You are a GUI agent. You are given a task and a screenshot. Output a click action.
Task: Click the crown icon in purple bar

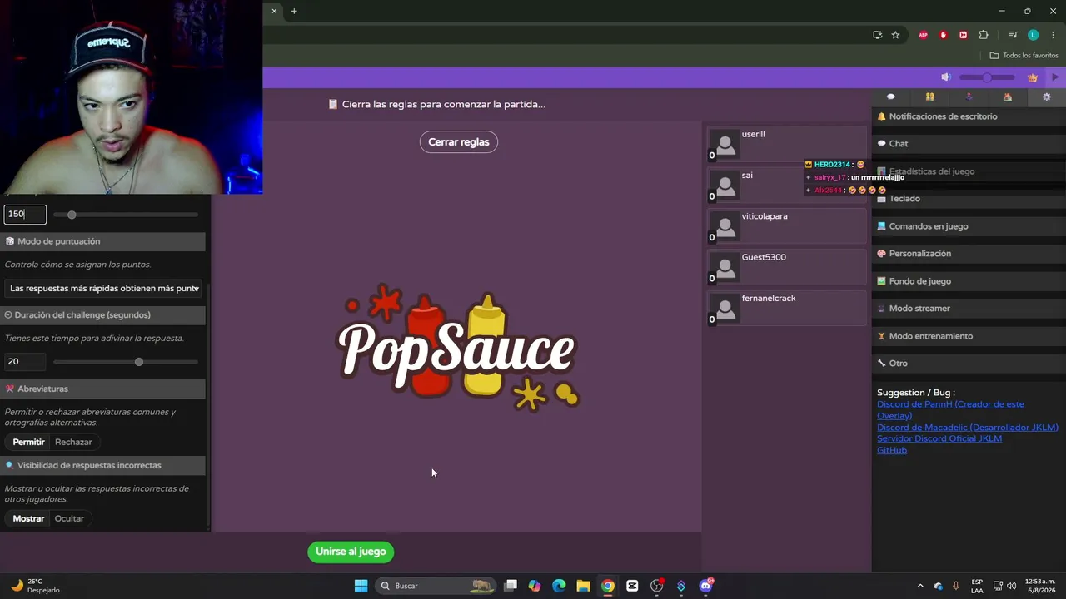[x=1033, y=77]
